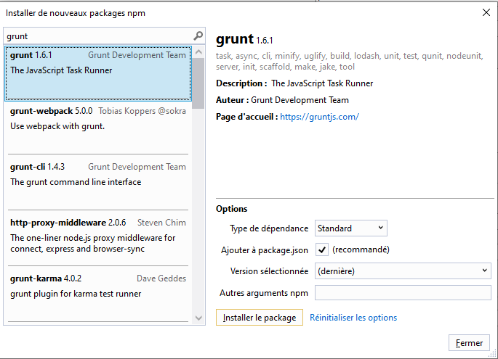Uncheck the Ajouter à package.json checkbox
Viewport: 498px width, 359px height.
pyautogui.click(x=322, y=250)
